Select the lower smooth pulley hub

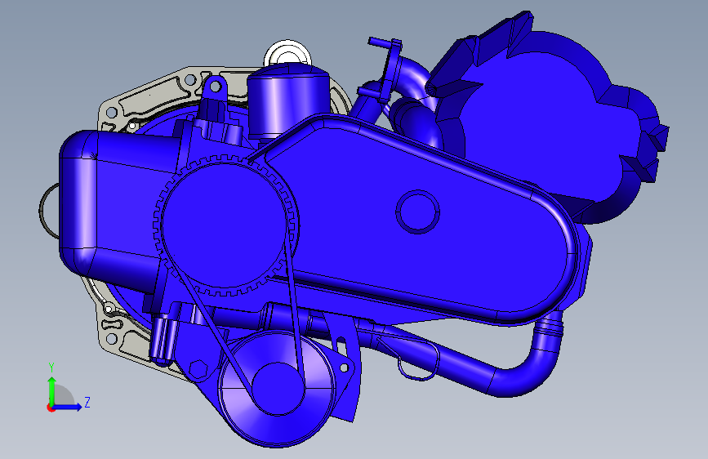pos(278,389)
